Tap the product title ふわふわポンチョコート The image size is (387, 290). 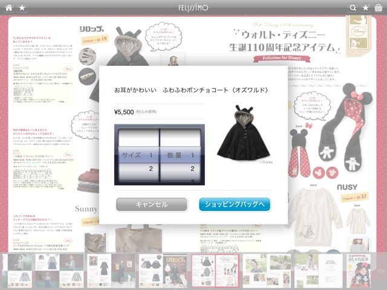pos(191,90)
